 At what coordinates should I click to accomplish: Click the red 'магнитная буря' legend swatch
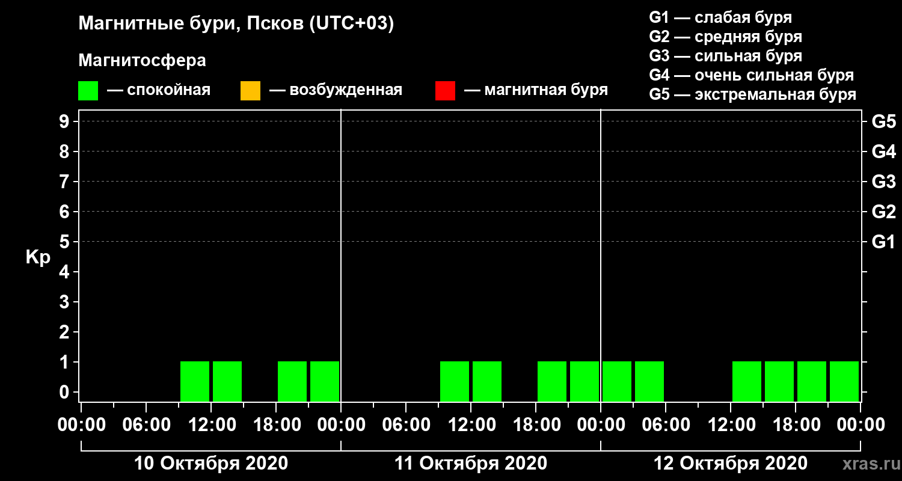(445, 91)
